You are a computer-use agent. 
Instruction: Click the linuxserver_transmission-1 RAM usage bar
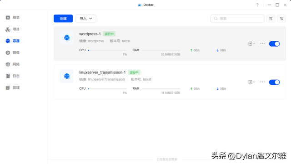pos(161,89)
